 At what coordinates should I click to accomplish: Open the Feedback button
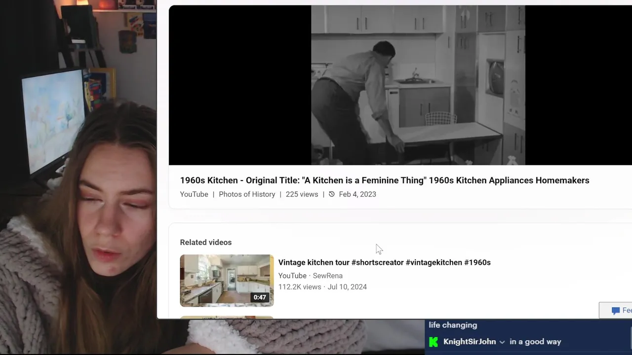click(616, 310)
